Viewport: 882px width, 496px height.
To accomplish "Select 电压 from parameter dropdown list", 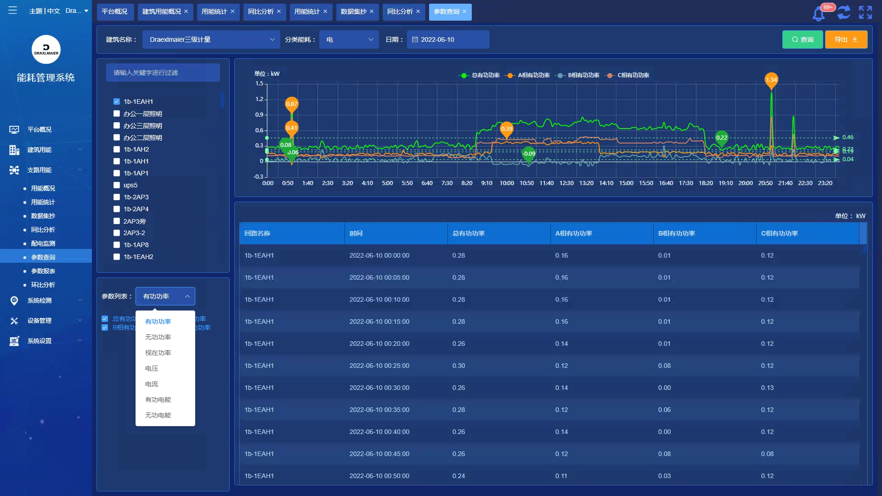I will pyautogui.click(x=152, y=368).
